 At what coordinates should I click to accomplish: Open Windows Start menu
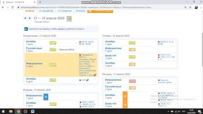(x=3, y=111)
